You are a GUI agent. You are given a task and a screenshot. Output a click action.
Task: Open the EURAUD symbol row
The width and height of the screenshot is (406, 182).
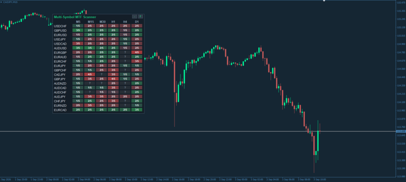pos(60,57)
